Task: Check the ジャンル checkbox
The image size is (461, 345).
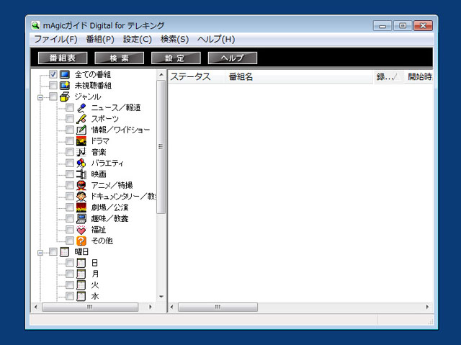Action: 53,97
